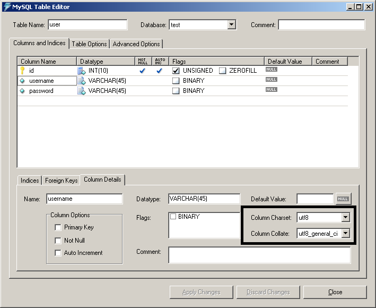Image resolution: width=376 pixels, height=308 pixels.
Task: Uncheck the UNSIGNED flag for id
Action: coord(176,71)
